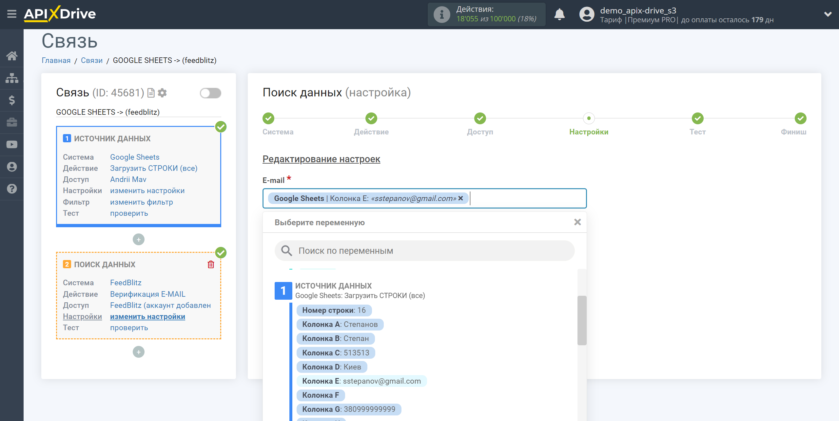Viewport: 839px width, 421px height.
Task: Open connections sitemap sidebar icon
Action: [x=12, y=78]
